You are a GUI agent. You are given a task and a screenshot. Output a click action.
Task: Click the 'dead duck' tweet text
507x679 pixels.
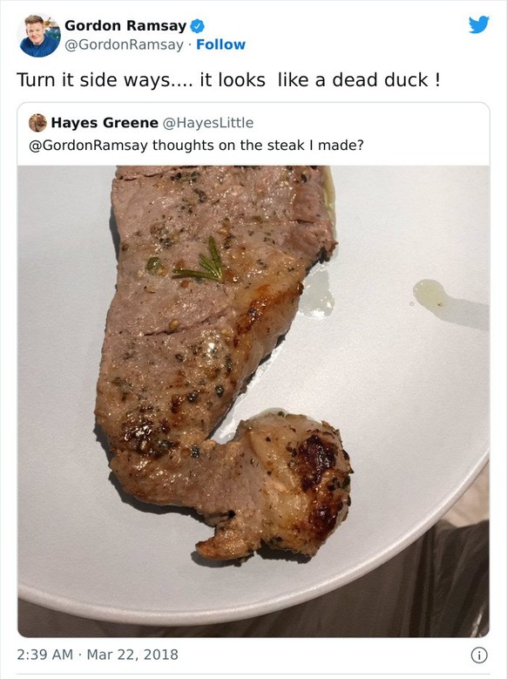[x=228, y=80]
